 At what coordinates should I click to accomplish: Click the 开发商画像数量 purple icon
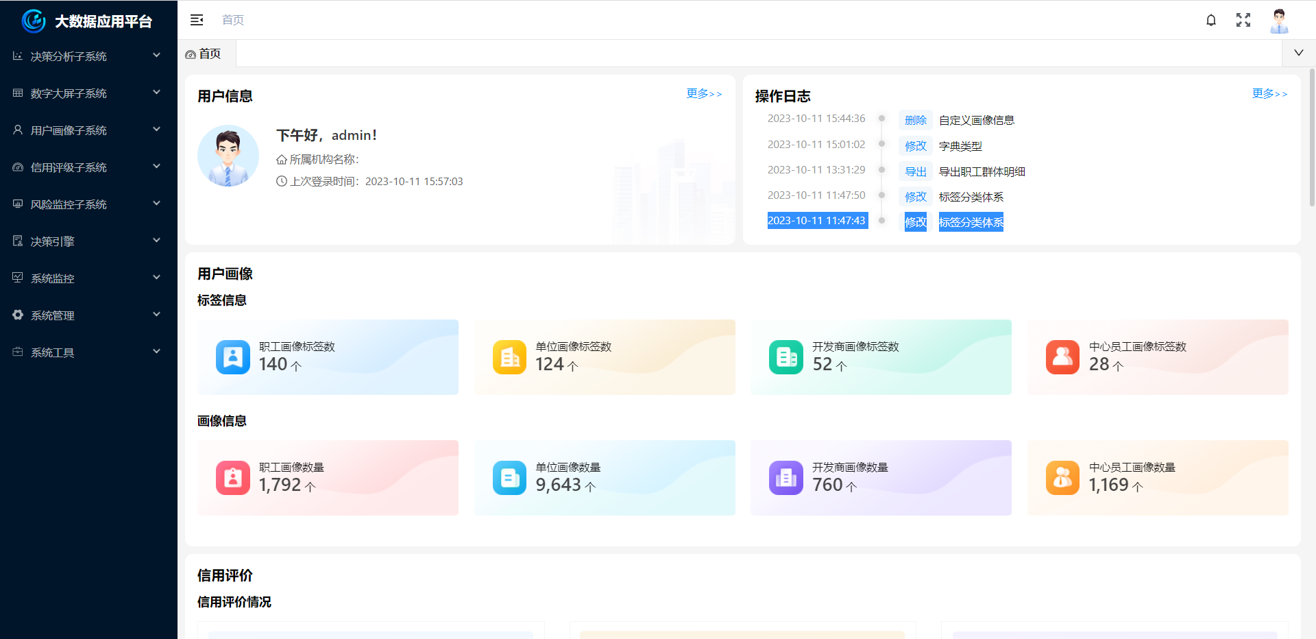pos(785,478)
